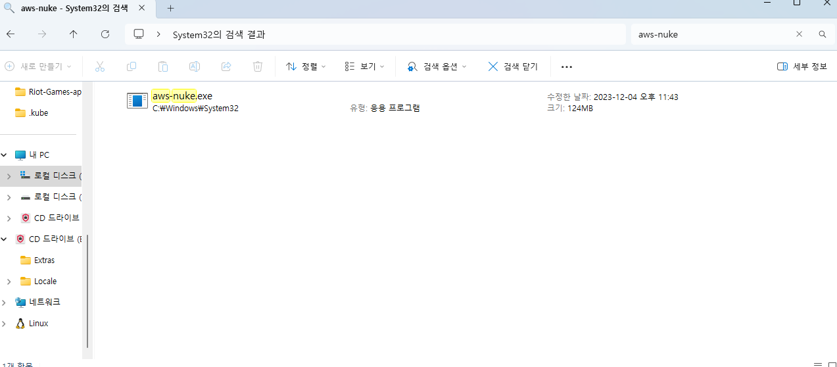Image resolution: width=837 pixels, height=367 pixels.
Task: Click the Share icon in toolbar
Action: 226,66
